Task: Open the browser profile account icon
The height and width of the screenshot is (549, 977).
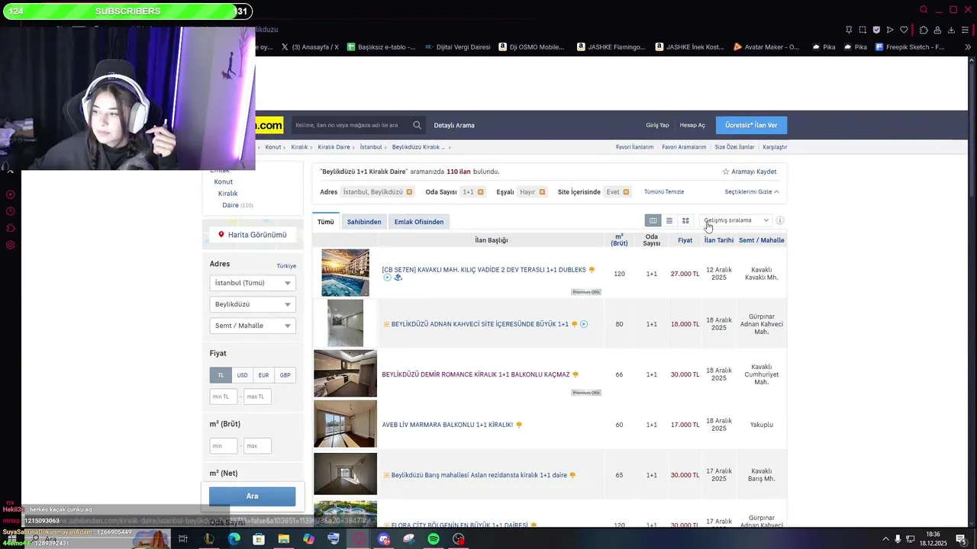Action: pos(937,30)
